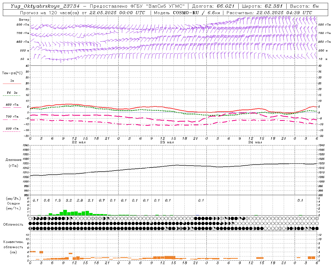Screen dimensions: 332x265
Task: Select the Td 2м dew point legend label
Action: tap(12, 93)
